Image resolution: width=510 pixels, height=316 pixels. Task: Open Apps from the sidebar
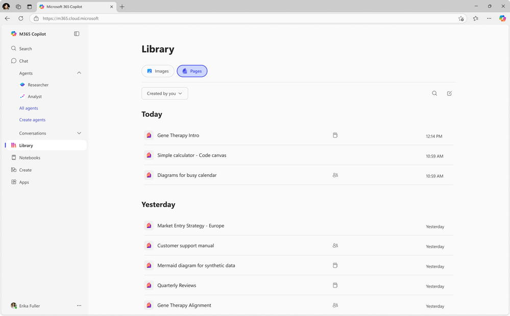coord(24,182)
